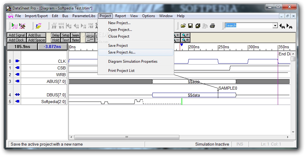Click in the Search input field

249,25
